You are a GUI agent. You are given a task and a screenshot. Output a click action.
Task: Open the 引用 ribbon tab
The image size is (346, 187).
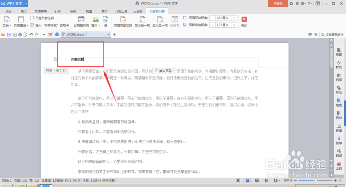pos(57,11)
